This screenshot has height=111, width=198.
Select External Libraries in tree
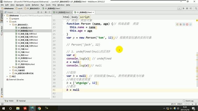pyautogui.click(x=15, y=80)
